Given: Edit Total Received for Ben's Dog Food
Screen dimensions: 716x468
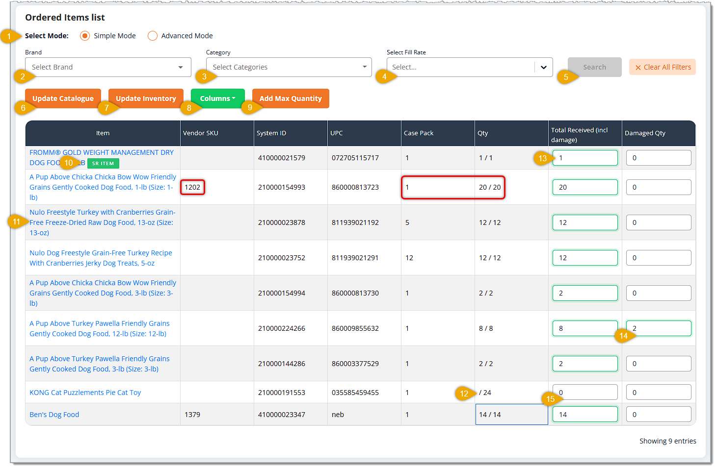Looking at the screenshot, I should [x=585, y=415].
